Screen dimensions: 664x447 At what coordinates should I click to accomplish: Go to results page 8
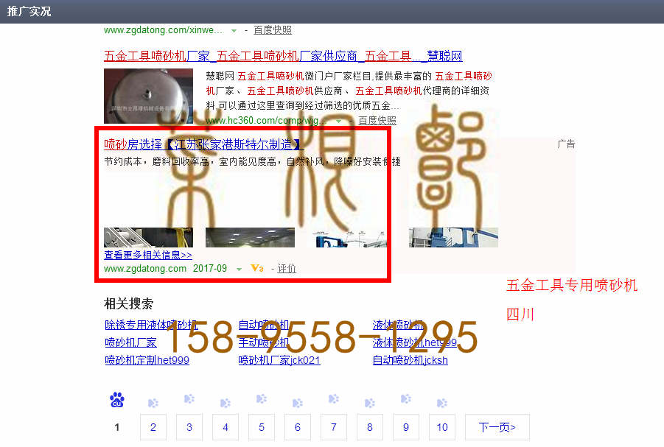[370, 427]
